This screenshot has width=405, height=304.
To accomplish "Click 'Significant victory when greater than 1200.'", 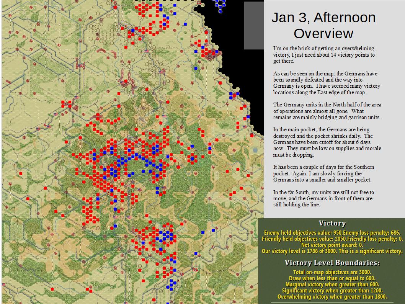I will pos(332,291).
